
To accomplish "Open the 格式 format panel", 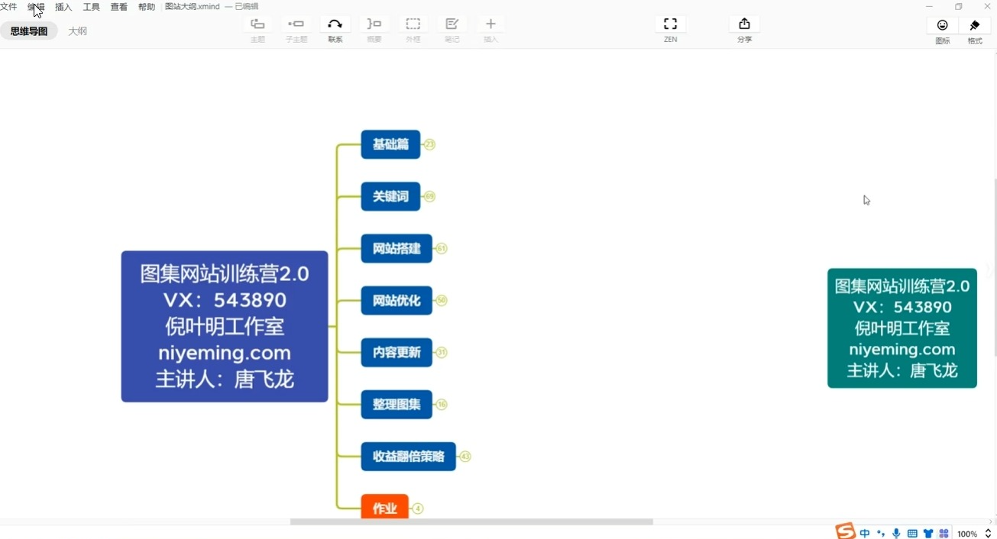I will coord(974,26).
